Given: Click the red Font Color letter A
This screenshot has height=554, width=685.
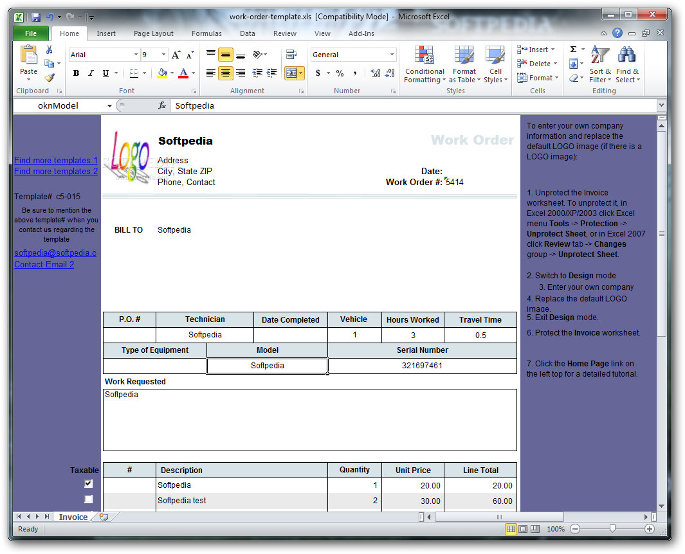Looking at the screenshot, I should [x=183, y=73].
